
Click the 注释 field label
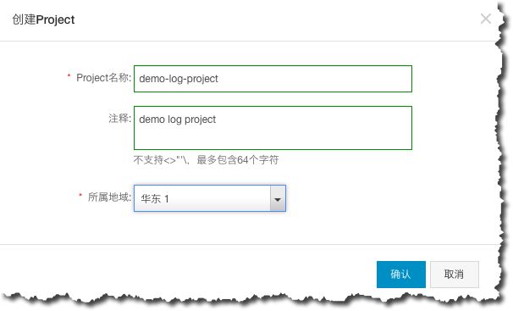click(119, 119)
